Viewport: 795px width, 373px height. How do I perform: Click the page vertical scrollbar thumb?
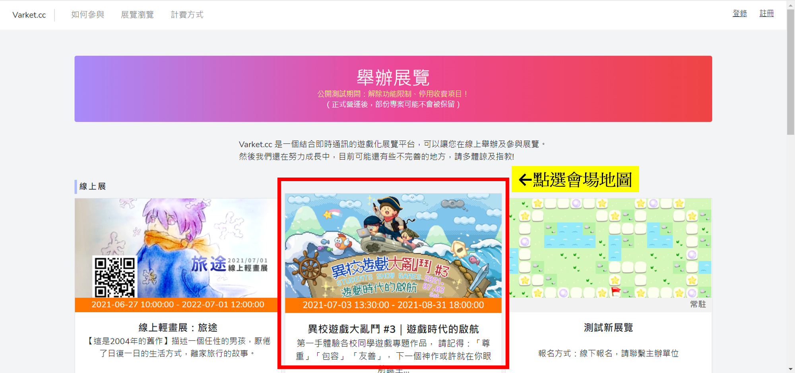[791, 72]
